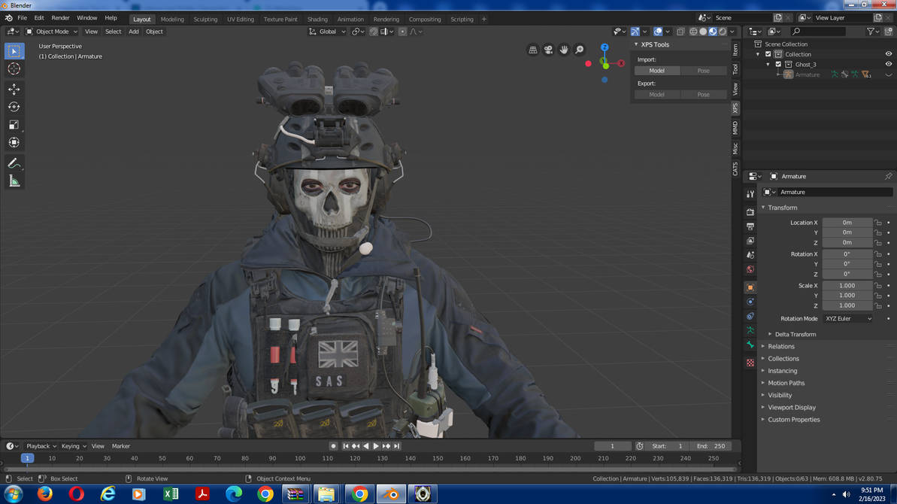
Task: Click XPS Export Model button
Action: pyautogui.click(x=656, y=94)
